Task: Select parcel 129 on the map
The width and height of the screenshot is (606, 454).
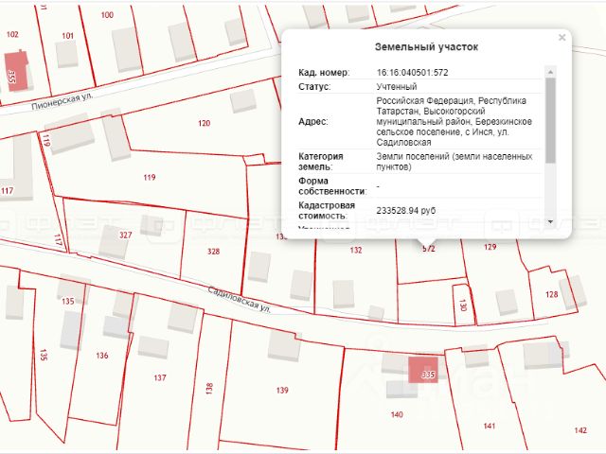Action: (490, 247)
